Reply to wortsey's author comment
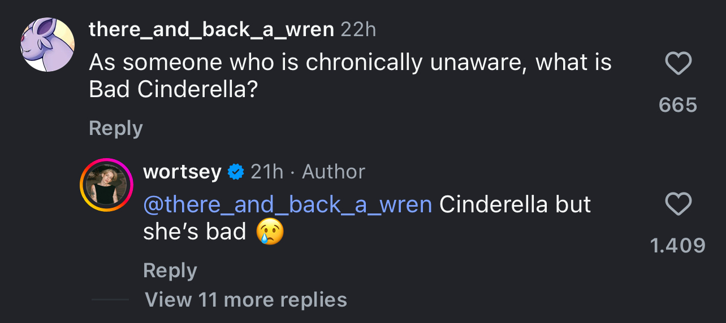 [x=170, y=270]
